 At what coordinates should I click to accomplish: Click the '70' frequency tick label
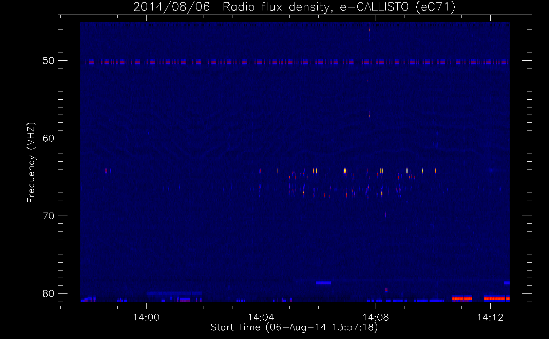pos(49,216)
